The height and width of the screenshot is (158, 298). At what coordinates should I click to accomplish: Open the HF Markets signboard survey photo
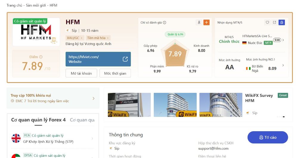[129, 105]
